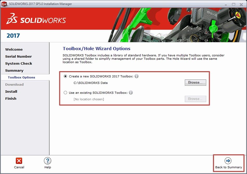
Task: Click the SOLIDWORKS logo in the banner
Action: click(36, 19)
